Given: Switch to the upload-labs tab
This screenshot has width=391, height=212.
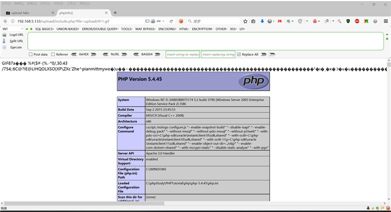Looking at the screenshot, I should pyautogui.click(x=29, y=12).
